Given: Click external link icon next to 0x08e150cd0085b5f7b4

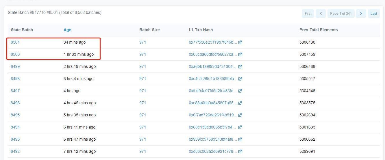Looking at the screenshot, I should (x=240, y=127).
